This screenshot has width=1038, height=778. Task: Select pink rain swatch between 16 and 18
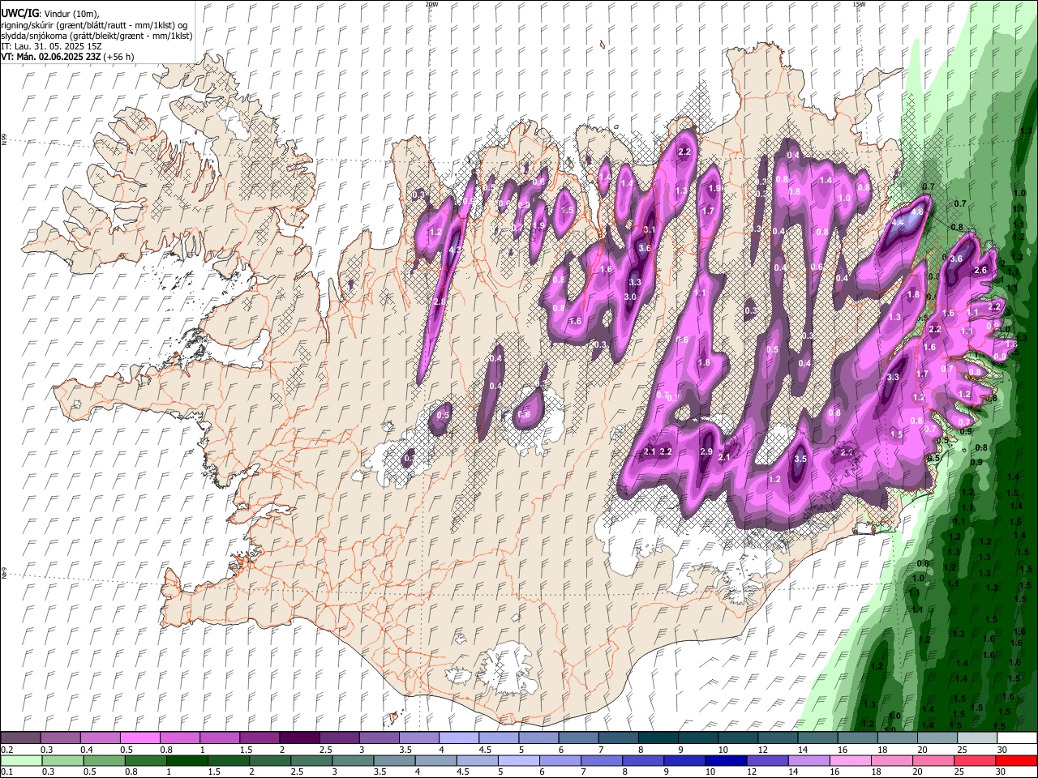[851, 761]
